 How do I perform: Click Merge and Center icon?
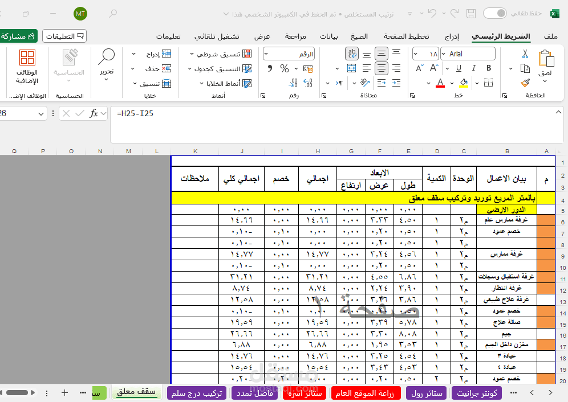[351, 68]
